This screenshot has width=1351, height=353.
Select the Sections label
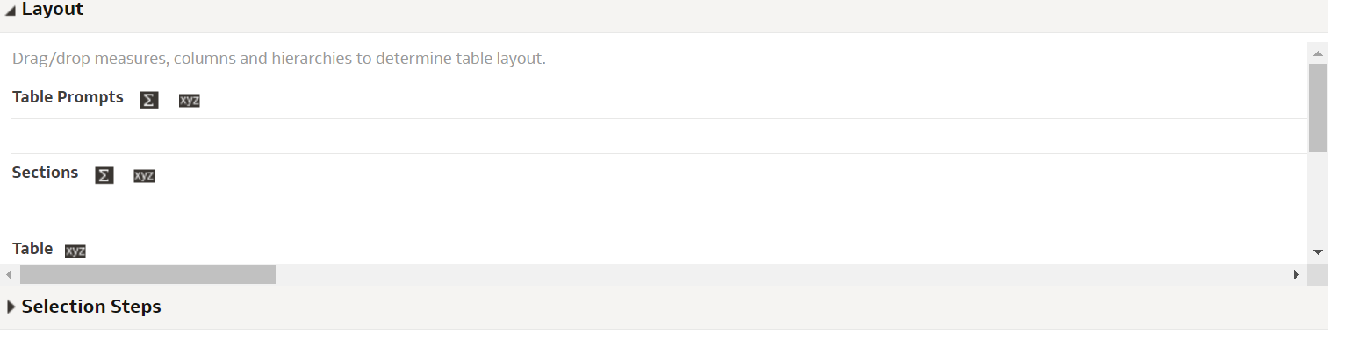point(45,173)
